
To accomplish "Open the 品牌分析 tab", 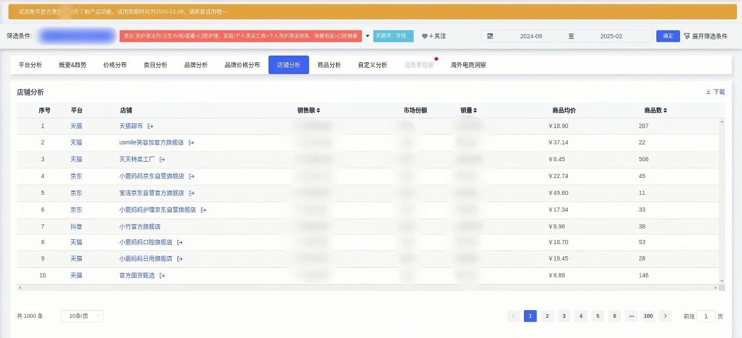I will (x=196, y=65).
